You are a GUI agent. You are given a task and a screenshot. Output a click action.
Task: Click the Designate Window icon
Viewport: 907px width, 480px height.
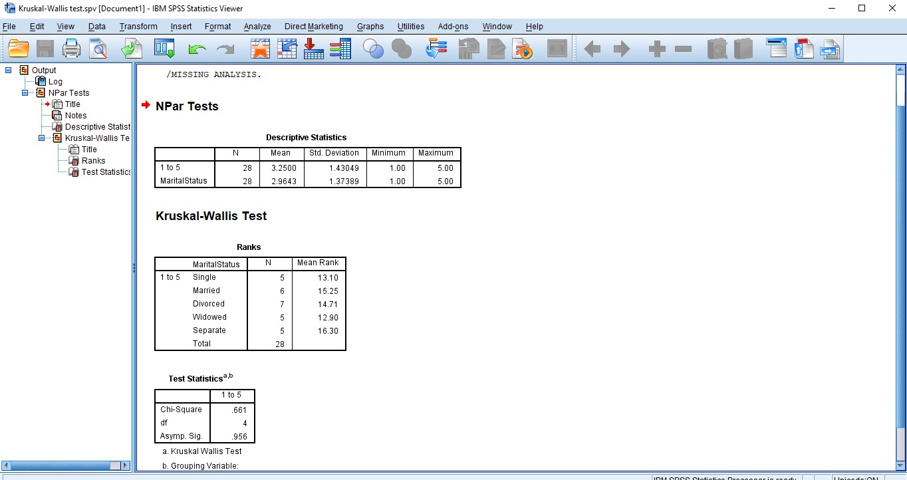776,49
